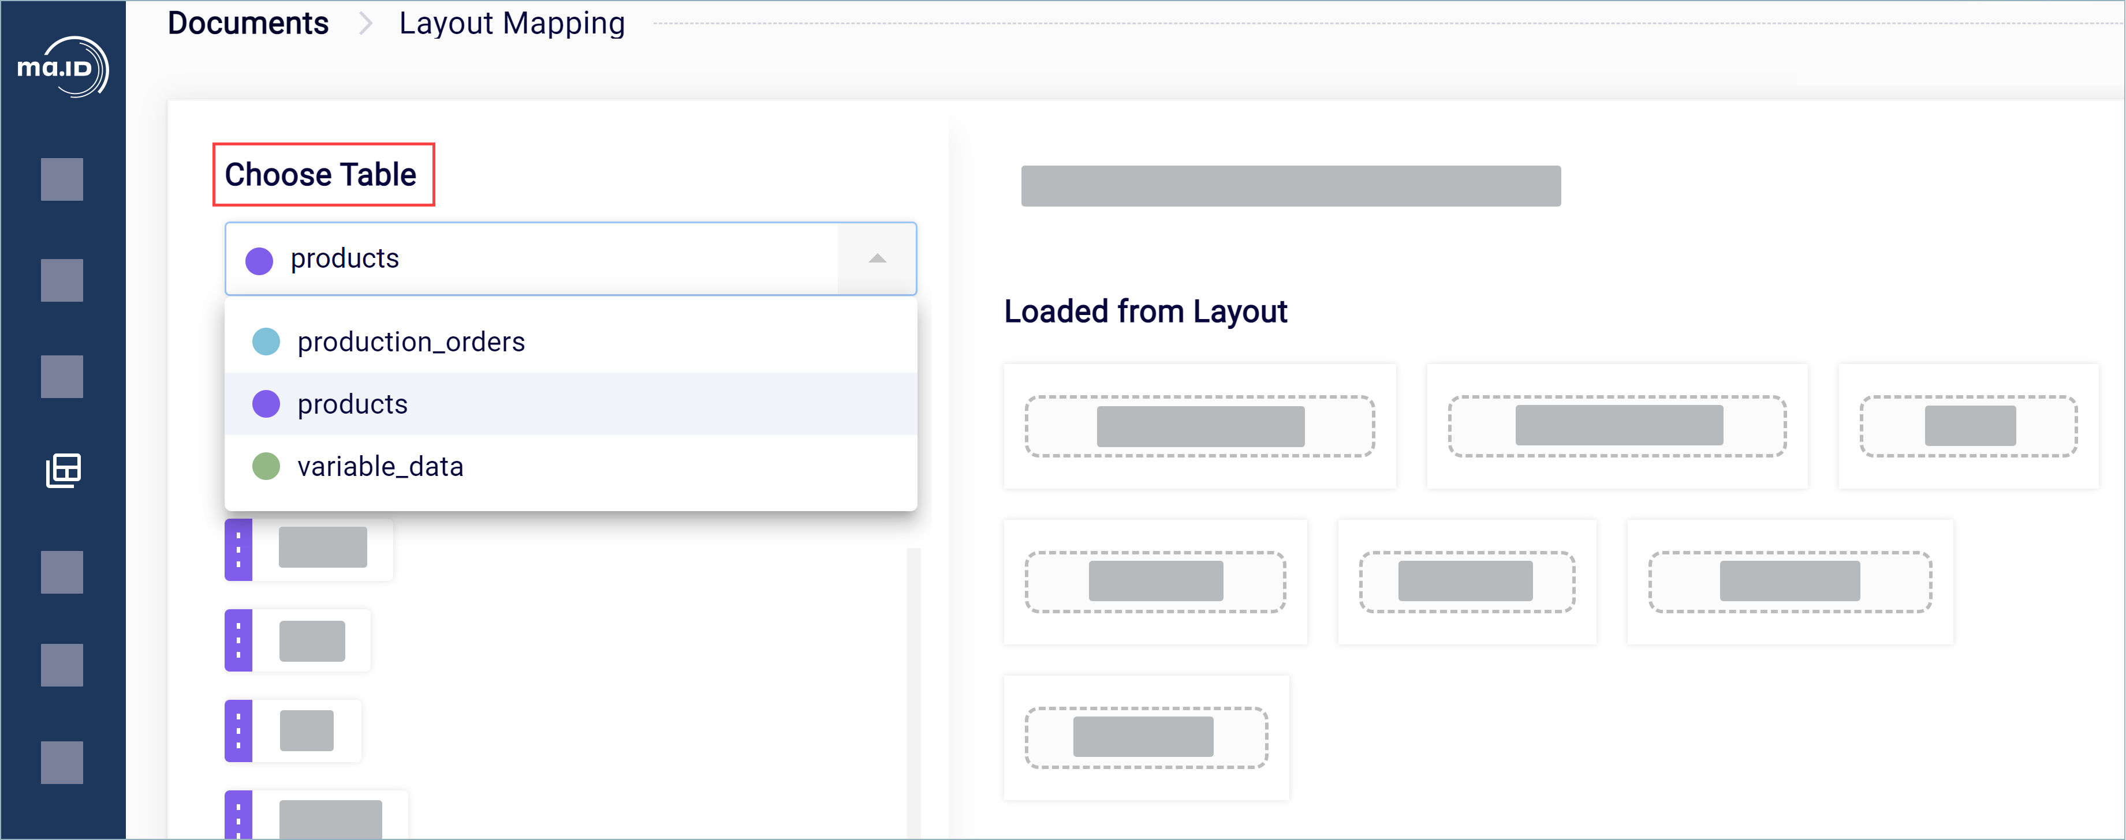Click the second-to-last sidebar icon

[x=63, y=665]
